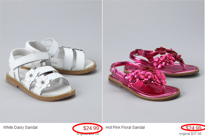Click the White Daisy Sandal title link
205x140 pixels.
20,127
